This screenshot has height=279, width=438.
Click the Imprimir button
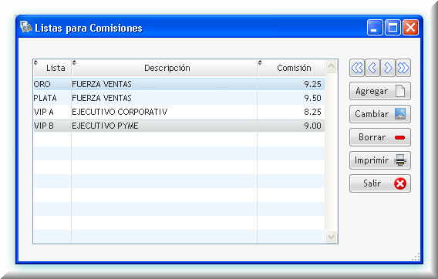pyautogui.click(x=380, y=160)
